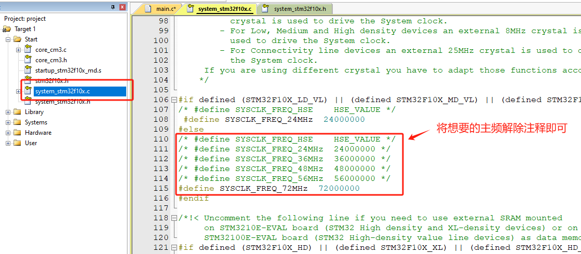
Task: Click line 115 SYSCLK_FREQ_72MHz define
Action: pos(269,189)
